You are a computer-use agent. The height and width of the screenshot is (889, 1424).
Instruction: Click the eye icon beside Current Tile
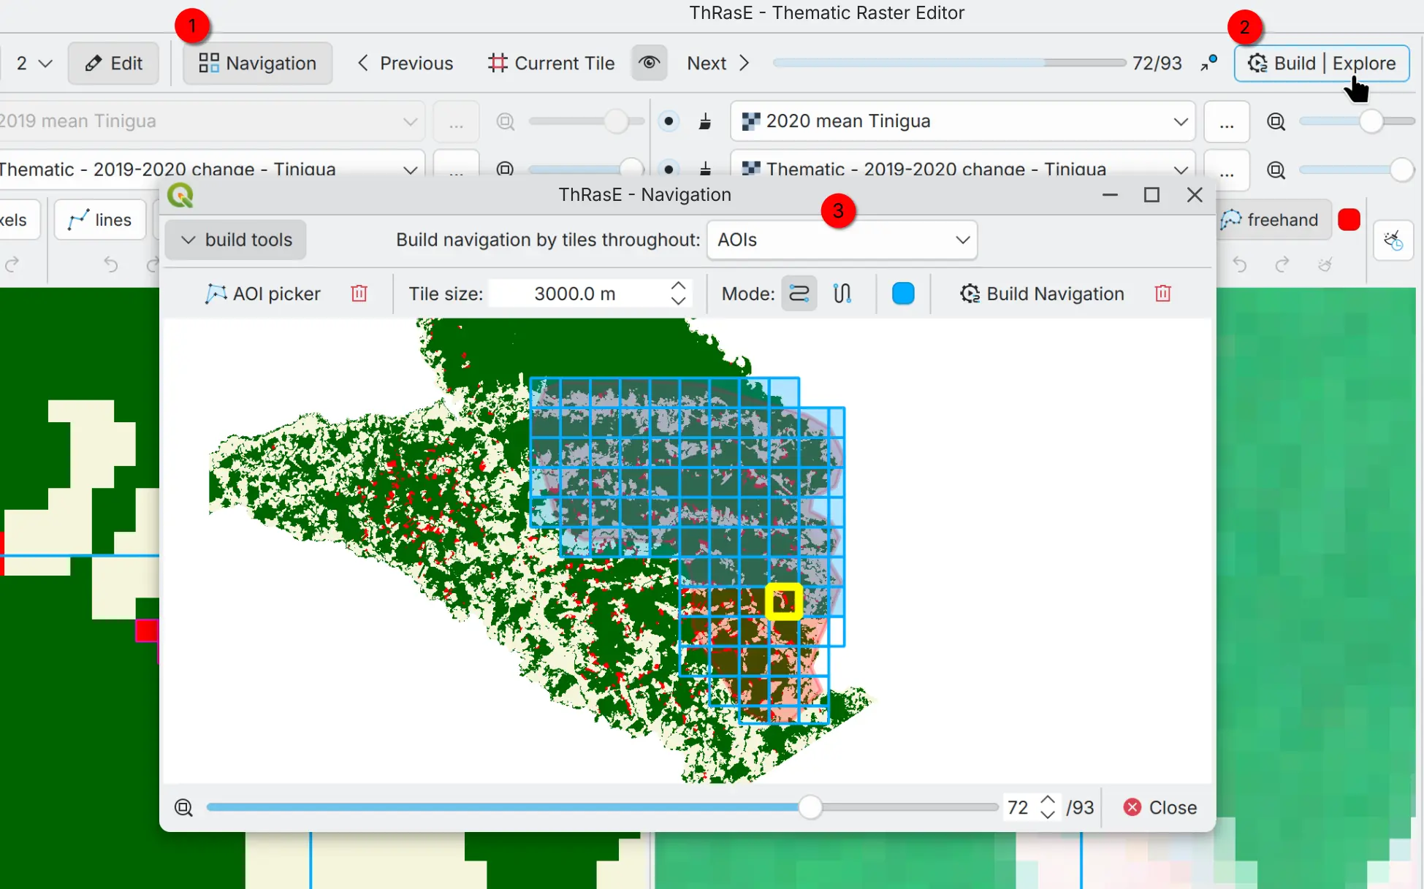click(649, 63)
